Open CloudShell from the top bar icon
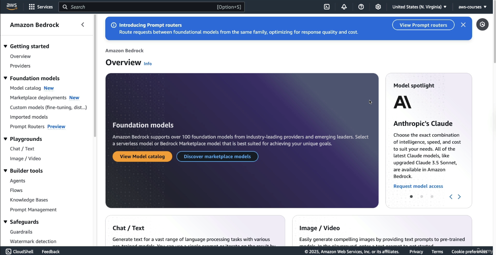Viewport: 496px width, 255px height. pos(327,7)
